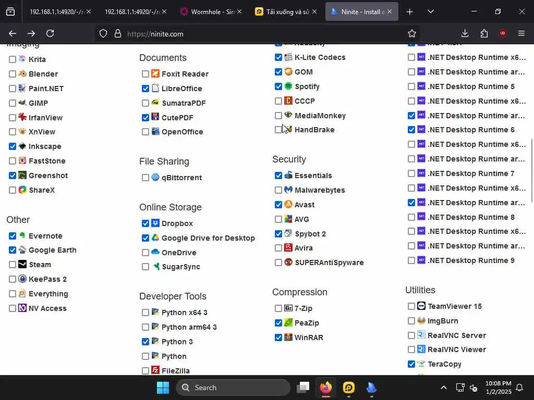The height and width of the screenshot is (400, 534).
Task: Click the Malwarebytes icon
Action: tap(288, 190)
